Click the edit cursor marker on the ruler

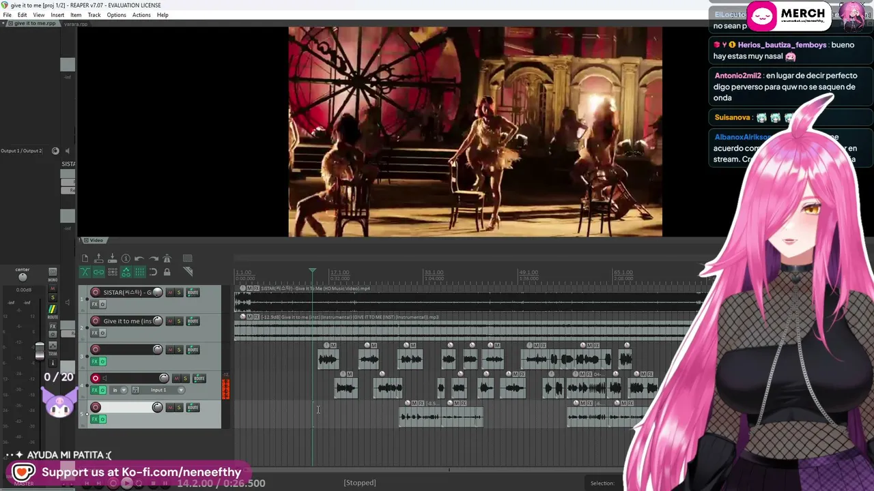312,271
